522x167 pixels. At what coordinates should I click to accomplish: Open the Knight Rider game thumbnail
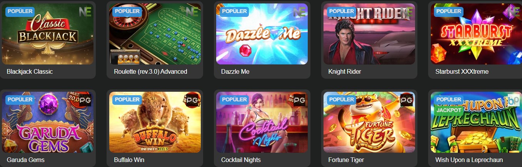pos(369,34)
